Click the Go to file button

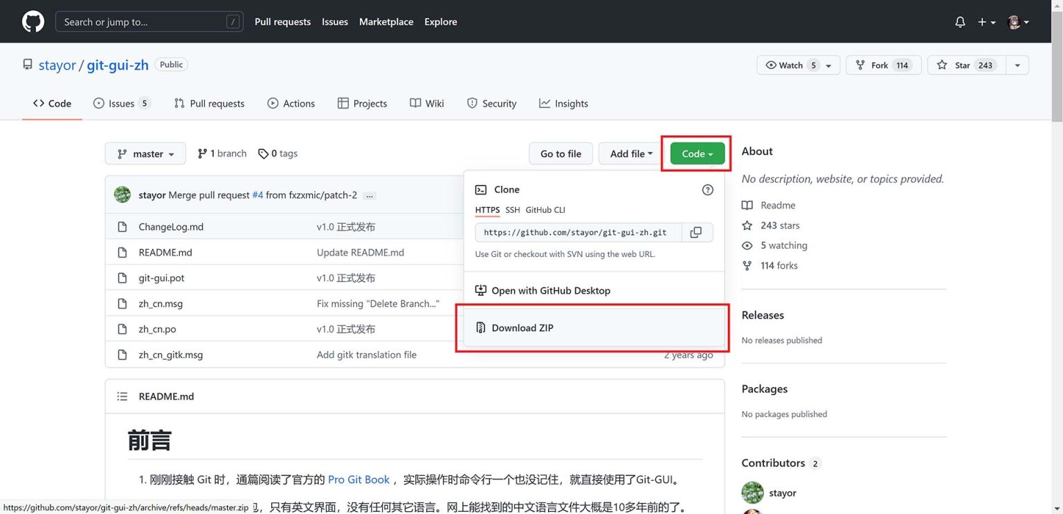tap(561, 153)
